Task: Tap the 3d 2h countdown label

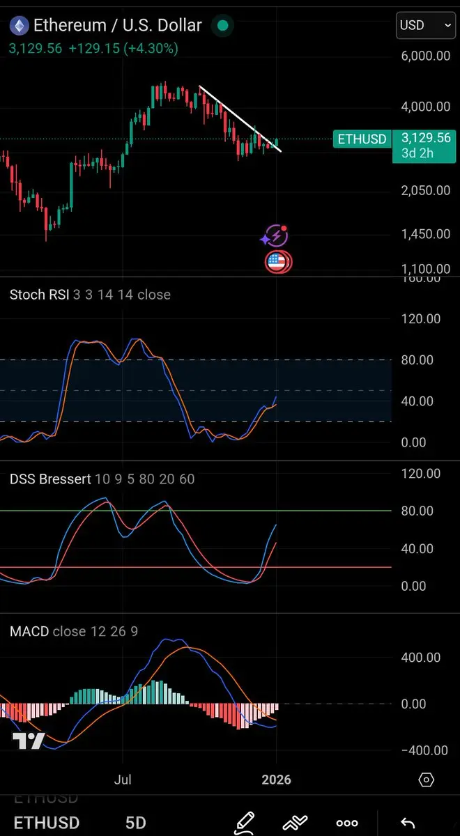Action: pyautogui.click(x=417, y=153)
